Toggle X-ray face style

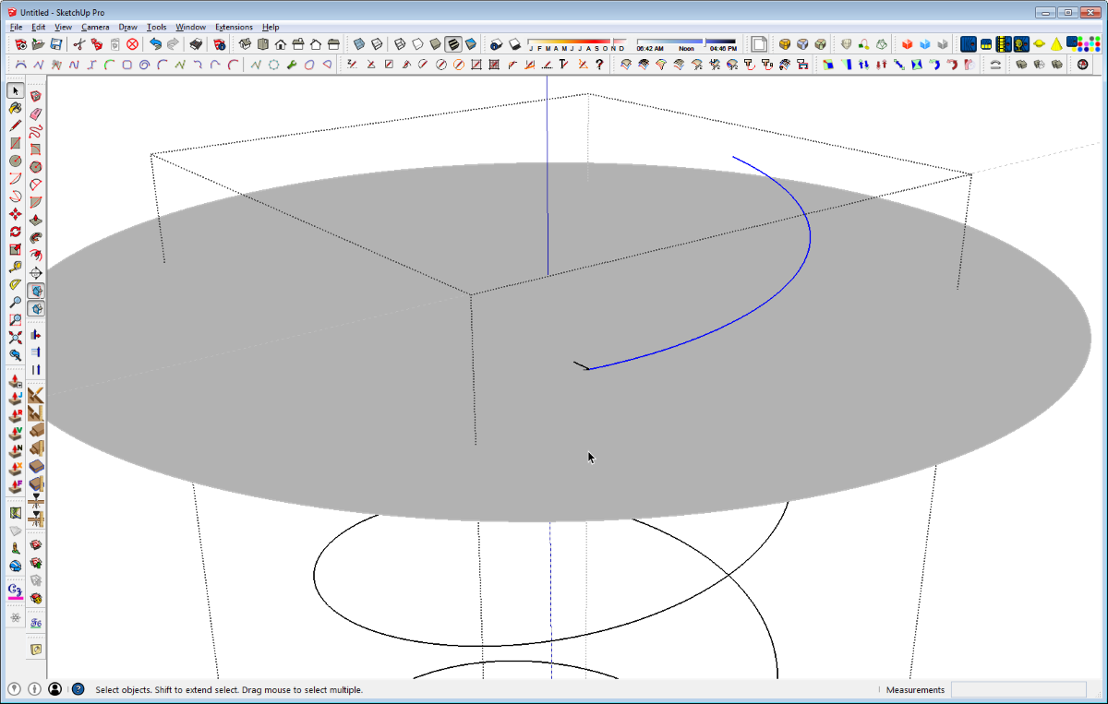coord(359,44)
